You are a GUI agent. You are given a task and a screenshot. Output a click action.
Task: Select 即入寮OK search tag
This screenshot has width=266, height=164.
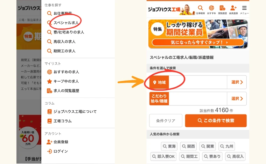(163, 156)
